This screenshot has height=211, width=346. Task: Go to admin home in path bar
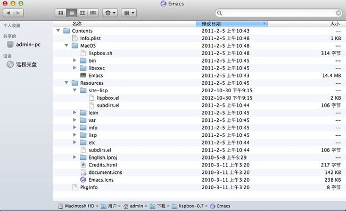(x=133, y=206)
